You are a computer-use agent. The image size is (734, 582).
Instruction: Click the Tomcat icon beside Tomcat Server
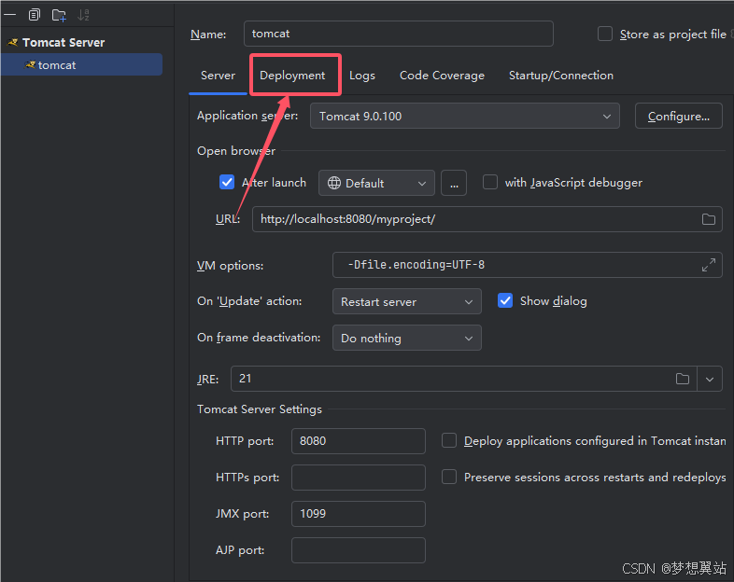point(13,43)
